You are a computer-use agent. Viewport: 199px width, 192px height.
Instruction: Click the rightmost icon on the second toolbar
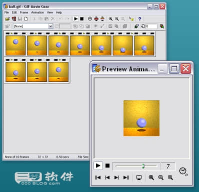tap(161, 26)
